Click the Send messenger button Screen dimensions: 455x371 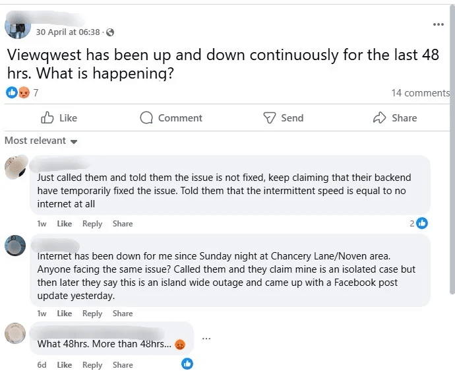coord(283,118)
